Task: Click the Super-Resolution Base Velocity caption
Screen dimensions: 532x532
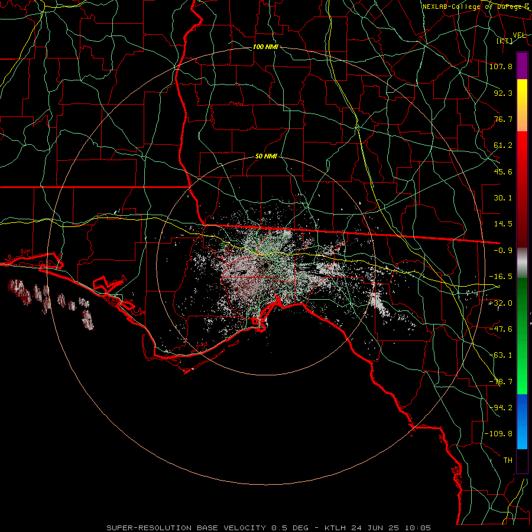Action: click(x=269, y=528)
